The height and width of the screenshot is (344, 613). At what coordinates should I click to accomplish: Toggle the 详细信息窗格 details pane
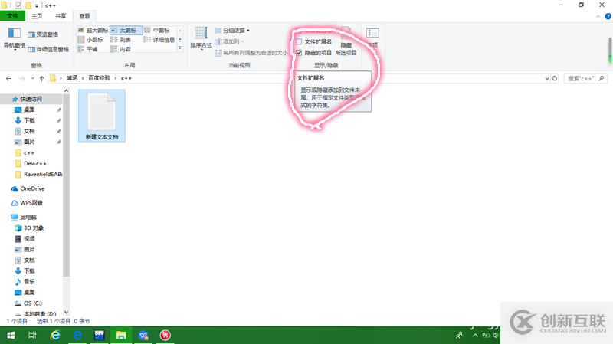(48, 49)
